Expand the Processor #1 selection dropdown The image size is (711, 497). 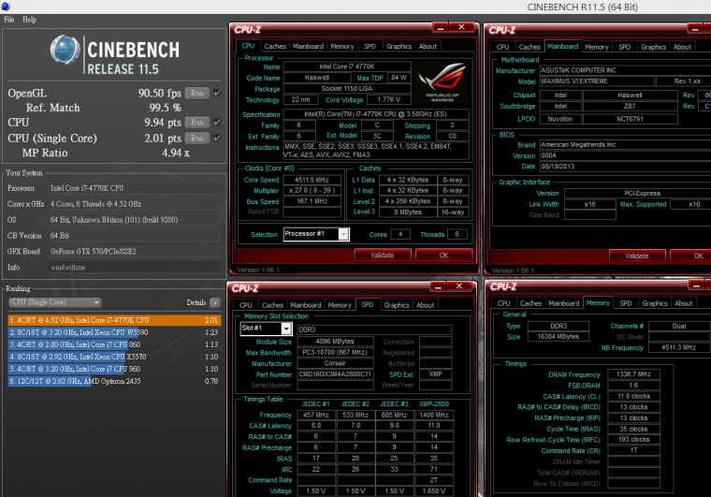click(x=315, y=234)
